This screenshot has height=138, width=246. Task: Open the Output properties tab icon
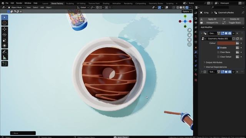coord(196,23)
